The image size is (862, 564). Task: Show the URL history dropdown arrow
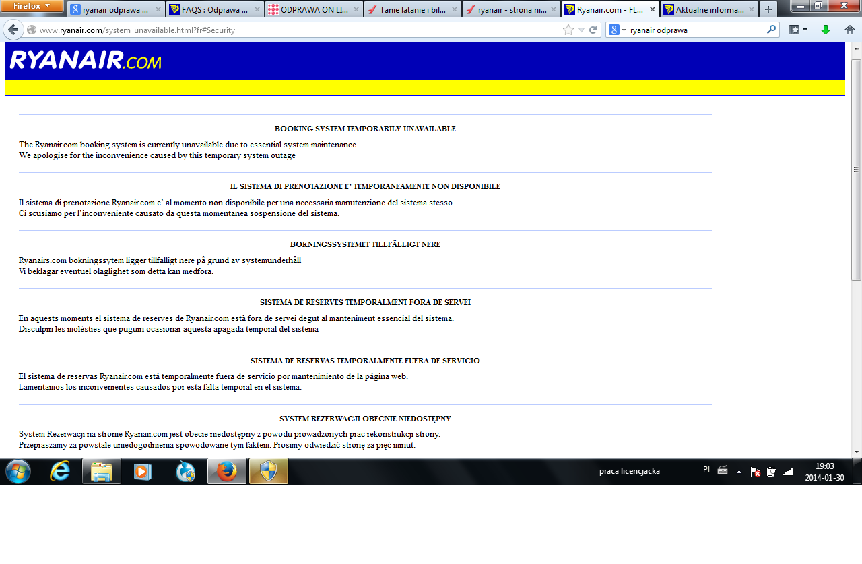[581, 30]
